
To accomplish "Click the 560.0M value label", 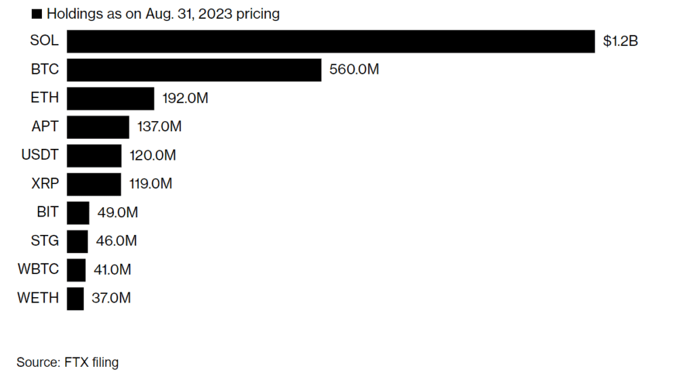I will pos(354,70).
